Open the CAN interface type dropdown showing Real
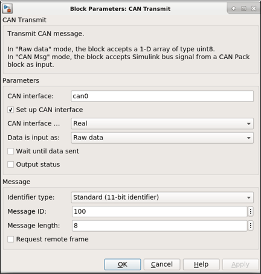Screen dimensions: 261x274 coord(162,123)
